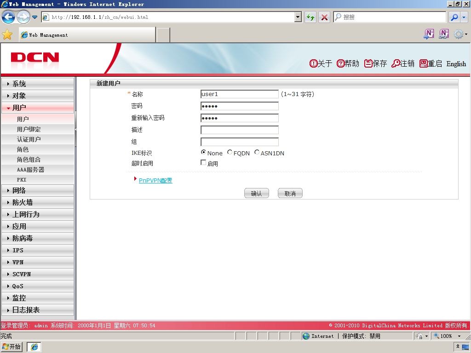471x353 pixels.
Task: Click the system tray monitor icon
Action: (x=465, y=347)
